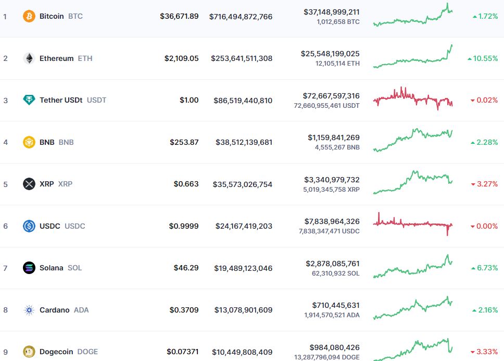Click Solana's 6.73% change value

(484, 268)
